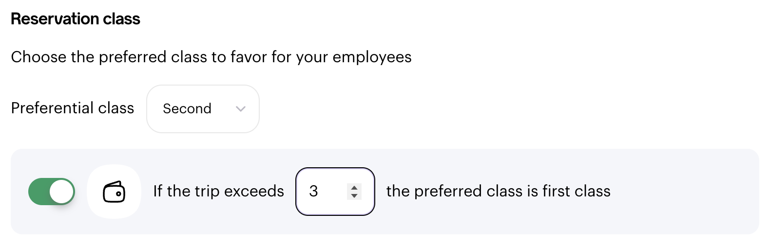Click empty area of the gray rule panel

(682, 192)
